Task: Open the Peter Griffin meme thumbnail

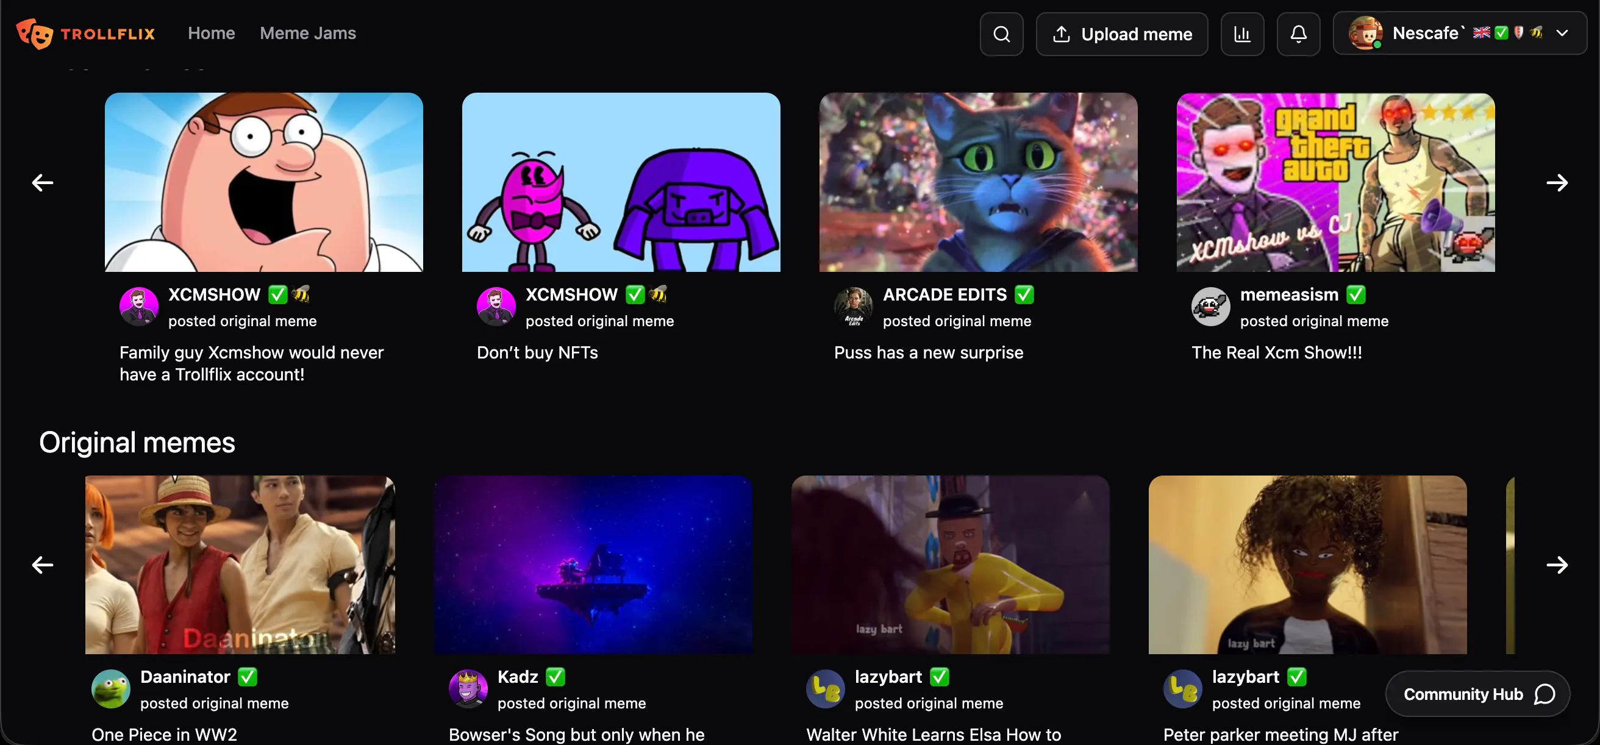Action: 264,182
